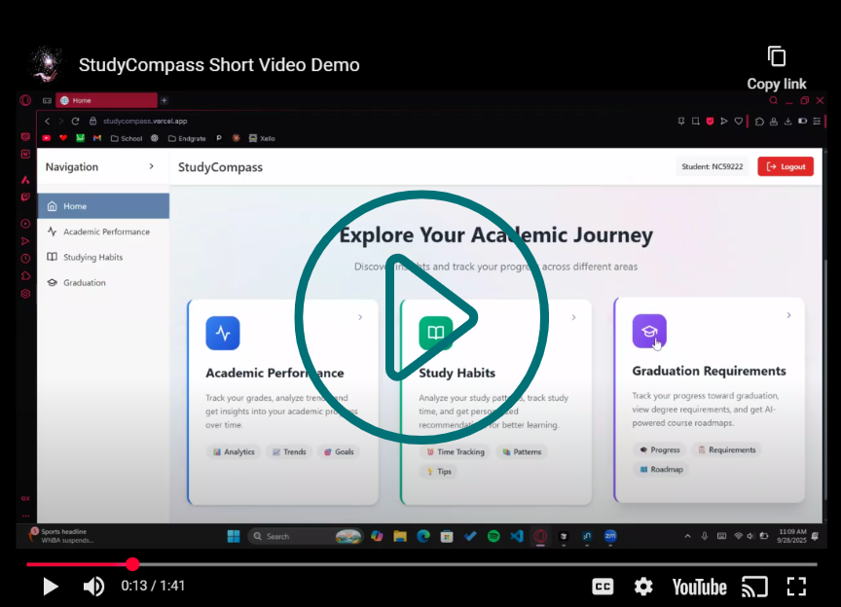Mute the video with the speaker icon

(x=93, y=586)
